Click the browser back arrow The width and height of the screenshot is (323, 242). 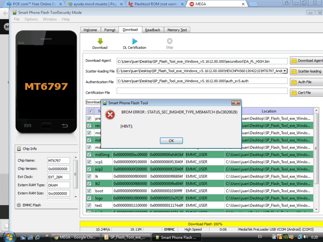pyautogui.click(x=5, y=14)
